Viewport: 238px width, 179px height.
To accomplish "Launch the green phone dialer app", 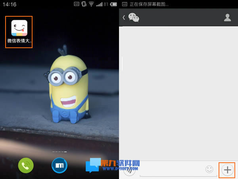I will coord(26,165).
